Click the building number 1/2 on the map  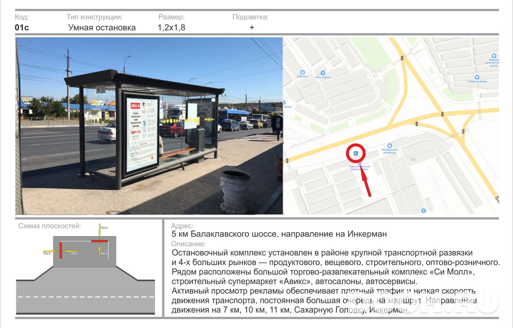point(413,160)
